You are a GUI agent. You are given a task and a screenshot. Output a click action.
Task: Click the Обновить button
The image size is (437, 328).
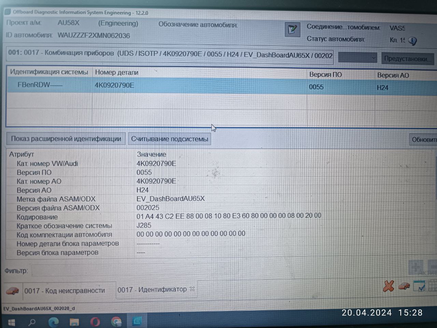[423, 139]
